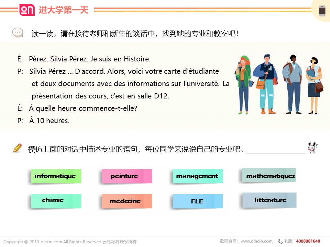Click the ON logo in header
The height and width of the screenshot is (247, 330).
click(27, 10)
